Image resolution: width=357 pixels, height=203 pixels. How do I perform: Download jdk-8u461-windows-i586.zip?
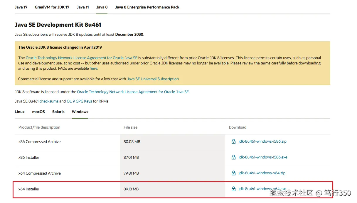tap(262, 141)
